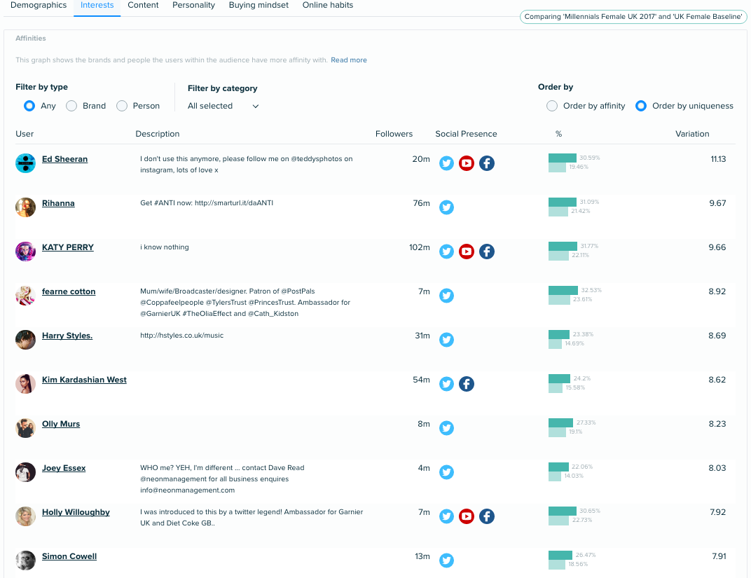Click KATY PERRY's Twitter icon
This screenshot has width=751, height=578.
(x=446, y=252)
